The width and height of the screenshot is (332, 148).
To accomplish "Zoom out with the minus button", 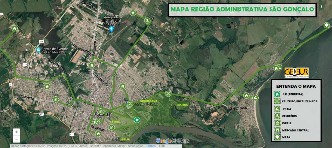I will pyautogui.click(x=16, y=139).
